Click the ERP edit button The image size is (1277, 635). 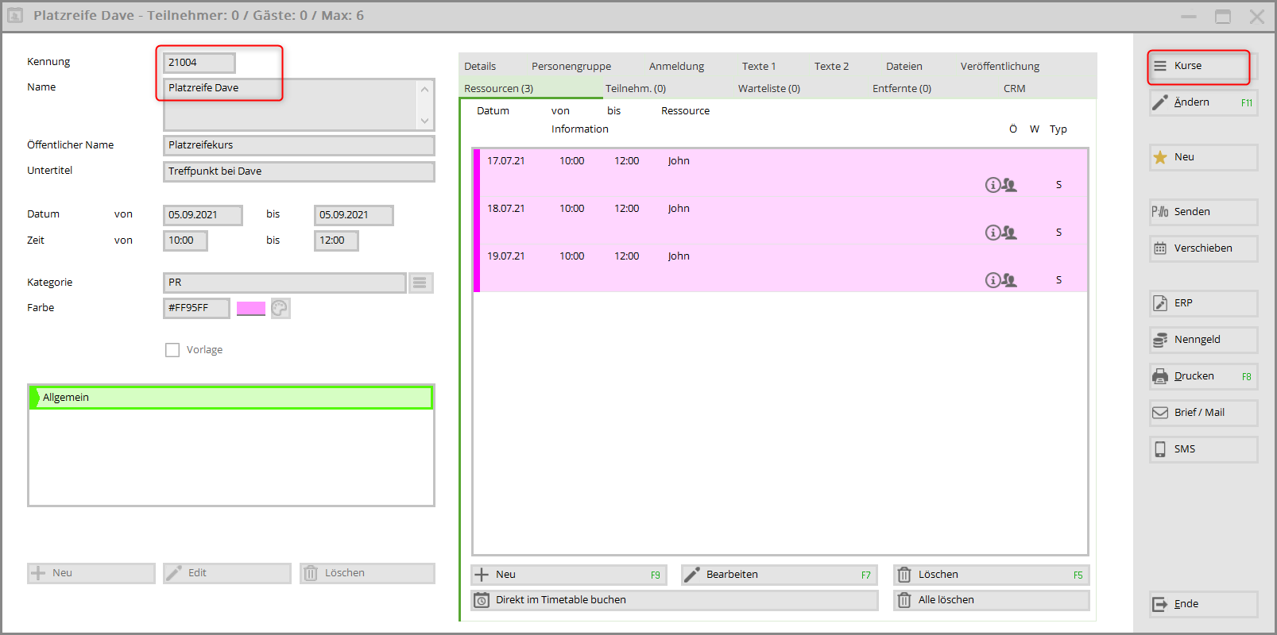(x=1203, y=303)
